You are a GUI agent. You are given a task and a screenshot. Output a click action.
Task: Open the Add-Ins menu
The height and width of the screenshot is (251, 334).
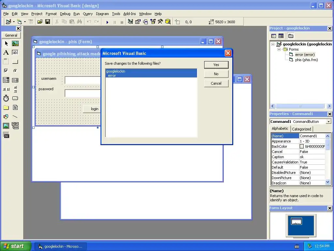(129, 14)
